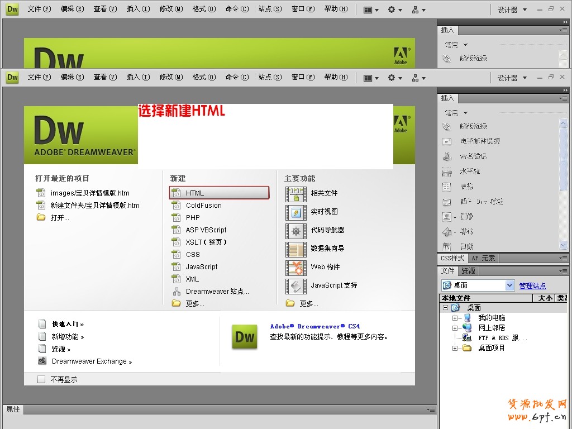Open 文件(F) menu in front window

click(x=39, y=77)
